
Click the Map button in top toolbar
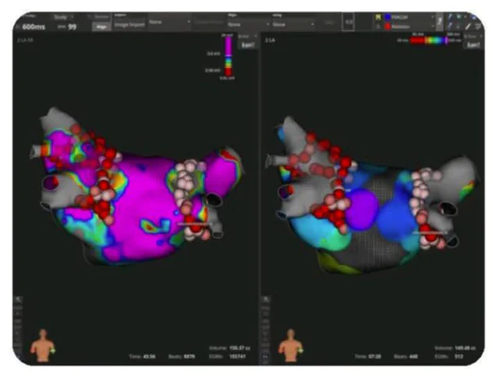[x=101, y=26]
